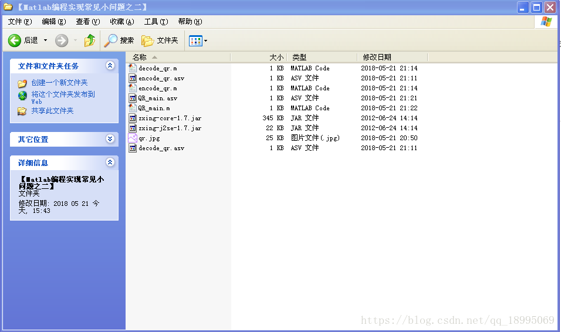The height and width of the screenshot is (332, 561).
Task: Click the 2018-05-21 20:50 date cell
Action: tap(389, 138)
